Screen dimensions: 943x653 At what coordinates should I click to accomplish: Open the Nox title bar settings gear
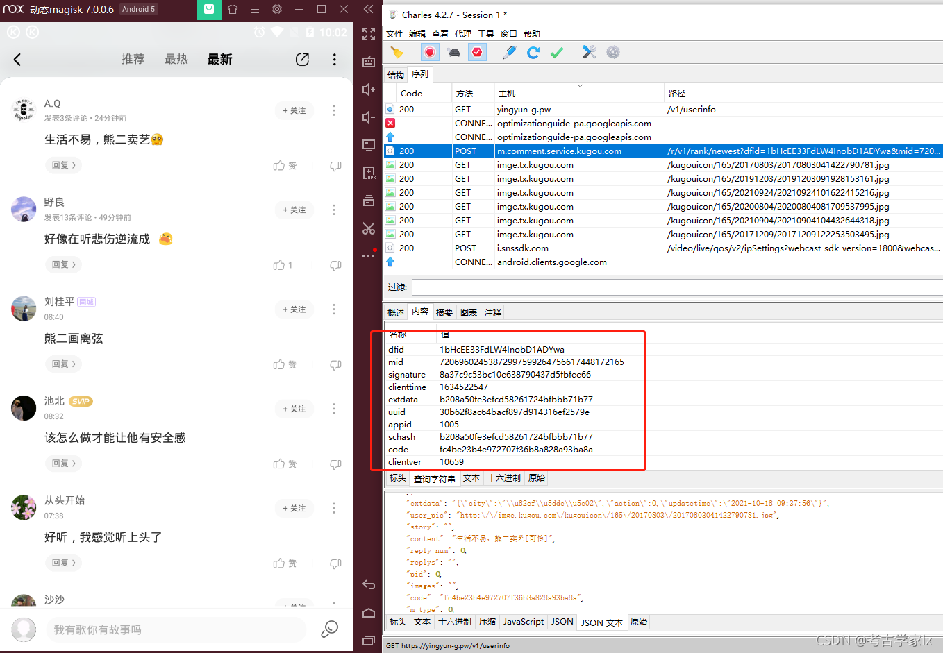pyautogui.click(x=277, y=10)
